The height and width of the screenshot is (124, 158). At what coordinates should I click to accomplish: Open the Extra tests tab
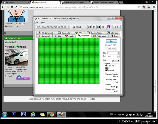[112, 33]
